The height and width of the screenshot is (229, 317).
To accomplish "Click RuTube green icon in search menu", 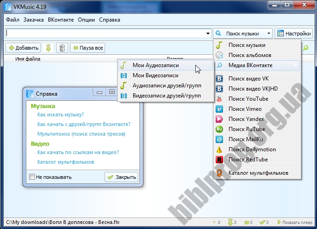I will [219, 129].
